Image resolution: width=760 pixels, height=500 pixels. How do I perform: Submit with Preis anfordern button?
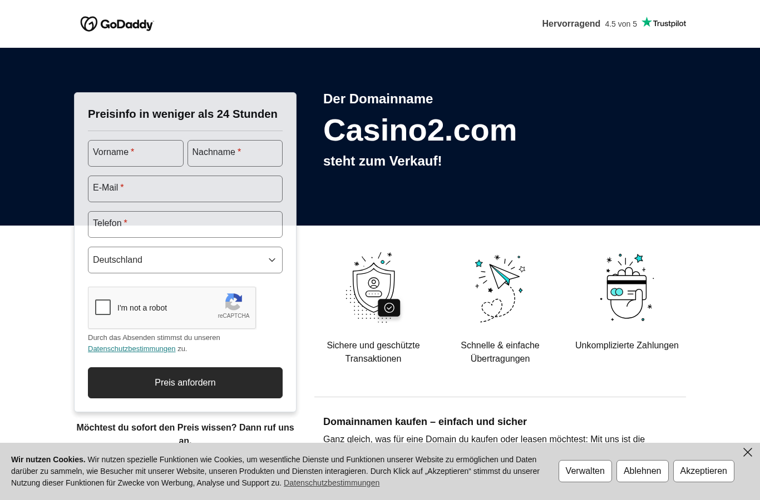(185, 383)
